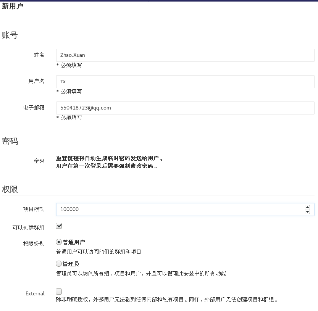Select the 普通用户 radio button
Image resolution: width=318 pixels, height=311 pixels.
point(59,242)
